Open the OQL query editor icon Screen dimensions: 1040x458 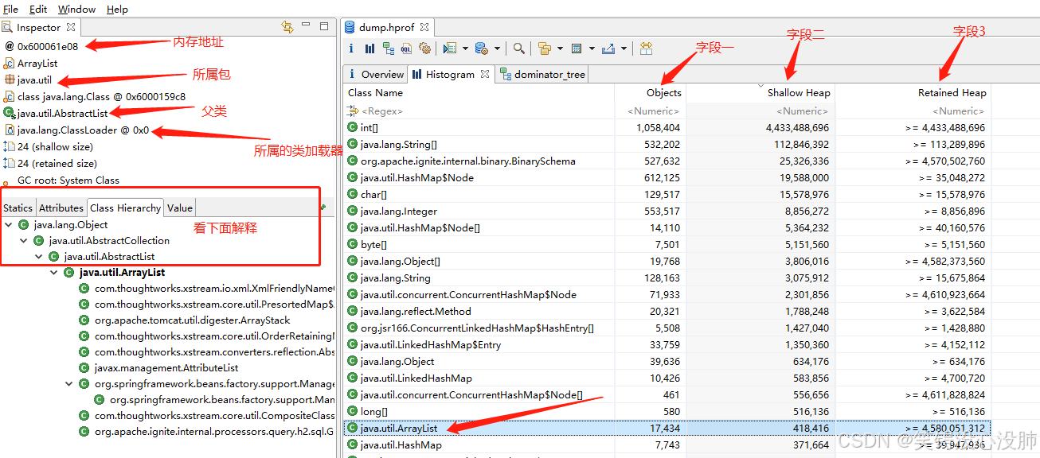406,49
